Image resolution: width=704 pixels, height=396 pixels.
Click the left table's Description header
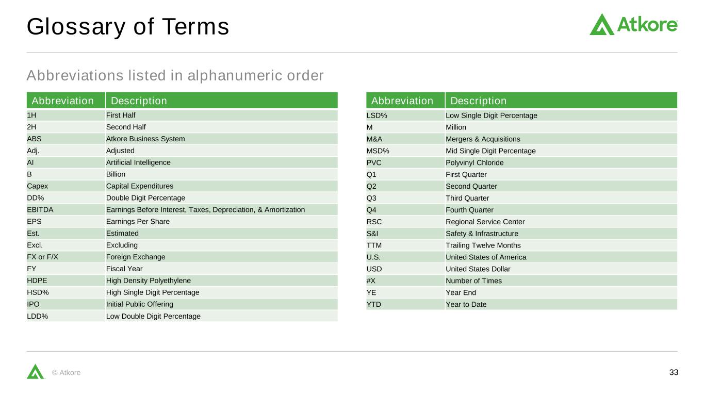(139, 101)
